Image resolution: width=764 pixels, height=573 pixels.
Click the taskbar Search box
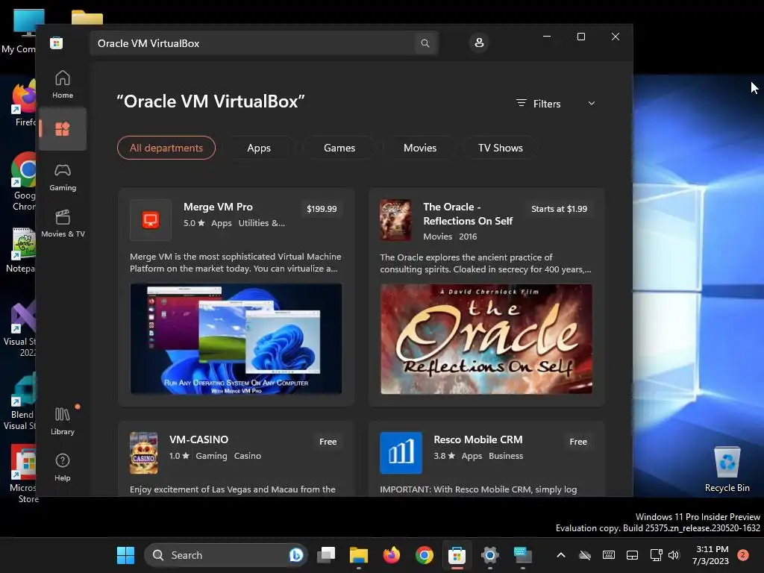click(225, 555)
